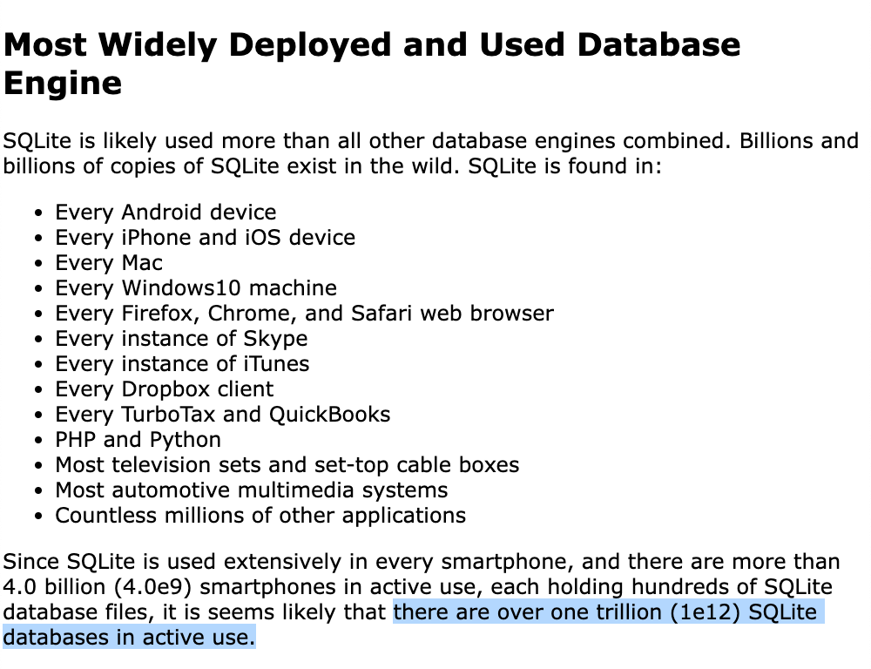Click the heading "Most Widely Deployed and Used Database"
The image size is (871, 669).
click(x=372, y=45)
